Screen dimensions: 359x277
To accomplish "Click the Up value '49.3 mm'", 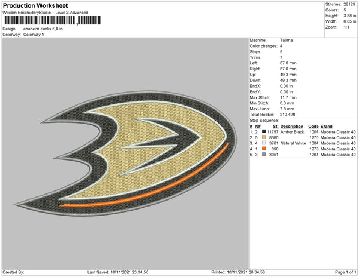I will [288, 75].
